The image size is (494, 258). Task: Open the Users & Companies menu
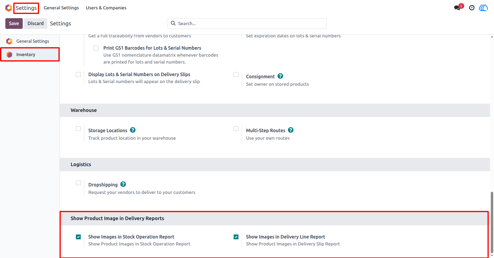(106, 8)
